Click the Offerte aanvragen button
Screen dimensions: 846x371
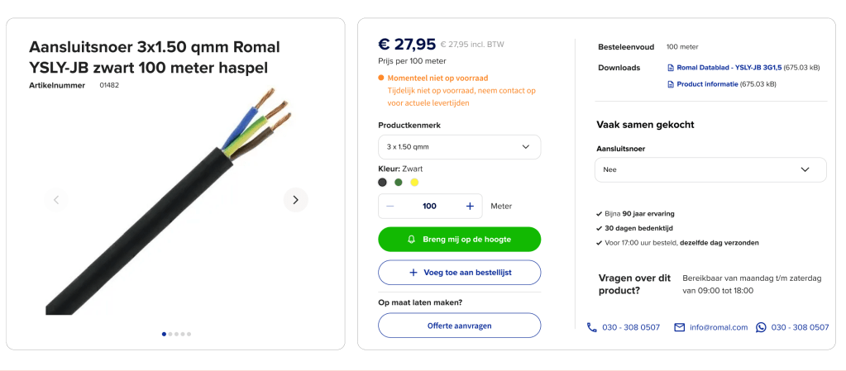point(459,326)
